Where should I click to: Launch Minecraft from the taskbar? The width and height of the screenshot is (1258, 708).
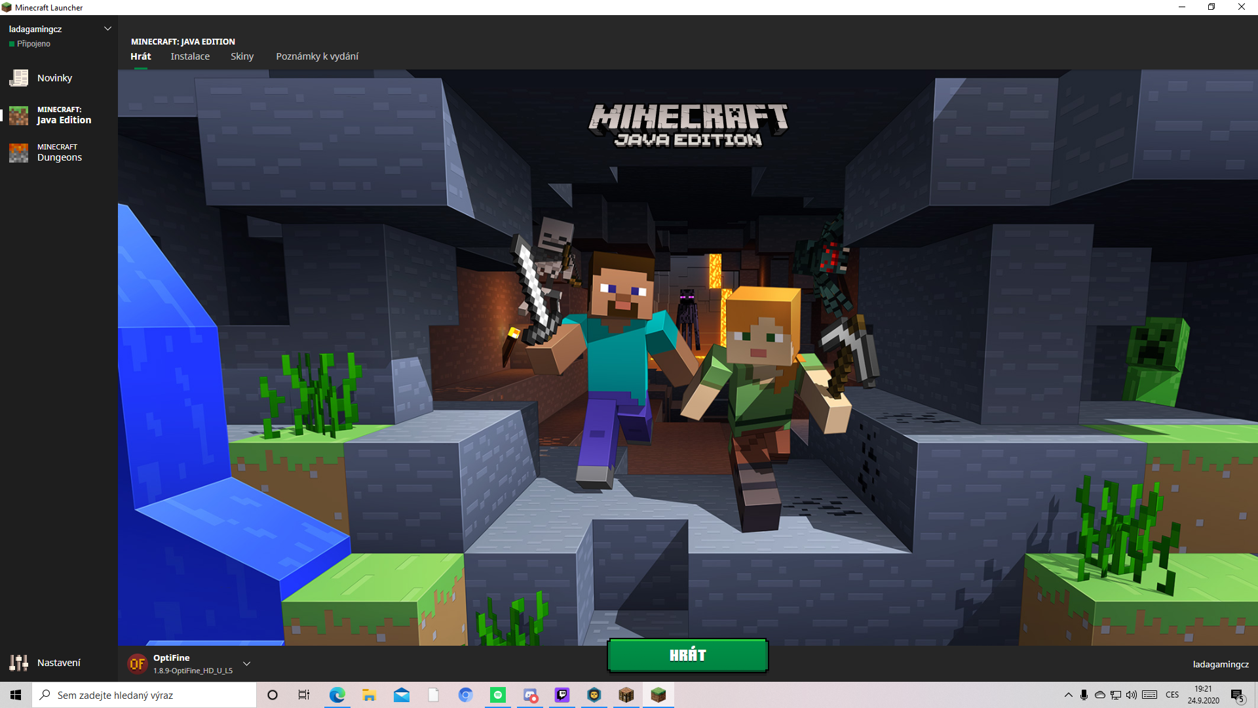658,696
